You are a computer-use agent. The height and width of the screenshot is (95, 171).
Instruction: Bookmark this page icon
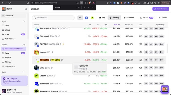point(28,3)
